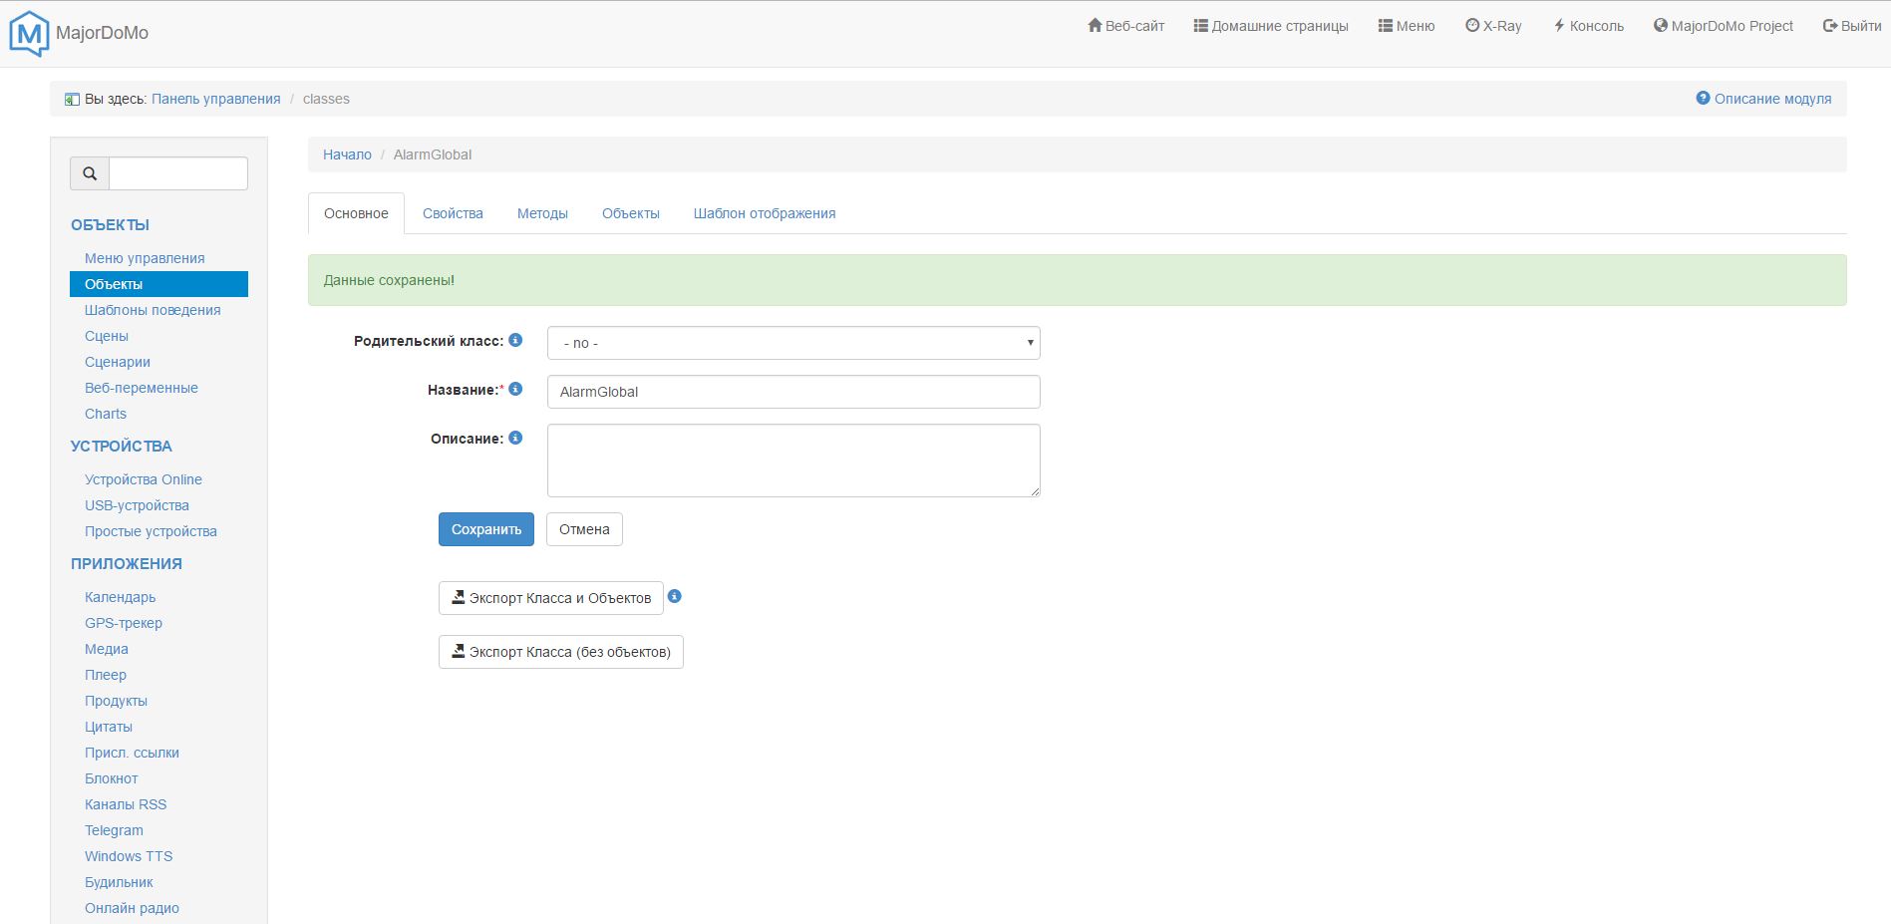Open Устройства Online in the sidebar
This screenshot has height=924, width=1891.
(144, 479)
